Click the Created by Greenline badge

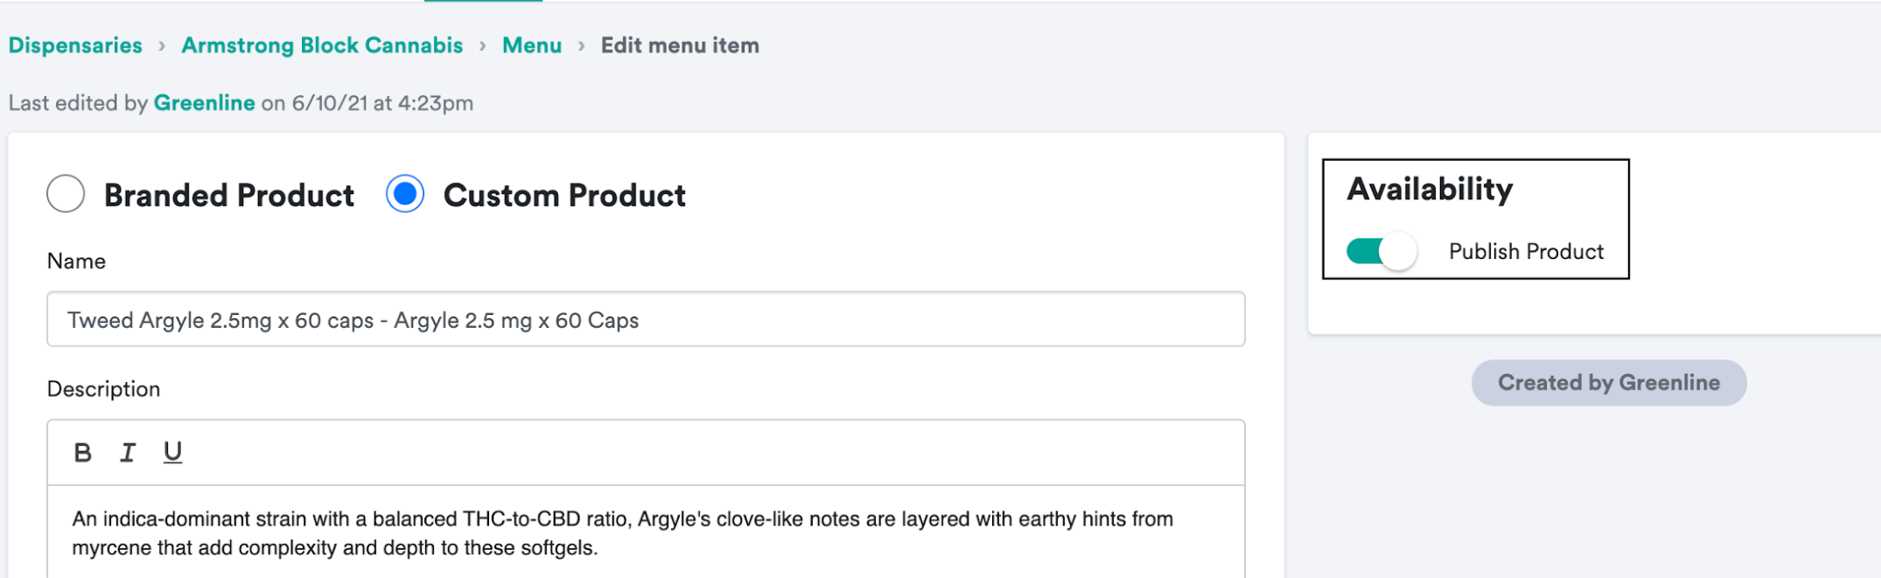(x=1608, y=383)
